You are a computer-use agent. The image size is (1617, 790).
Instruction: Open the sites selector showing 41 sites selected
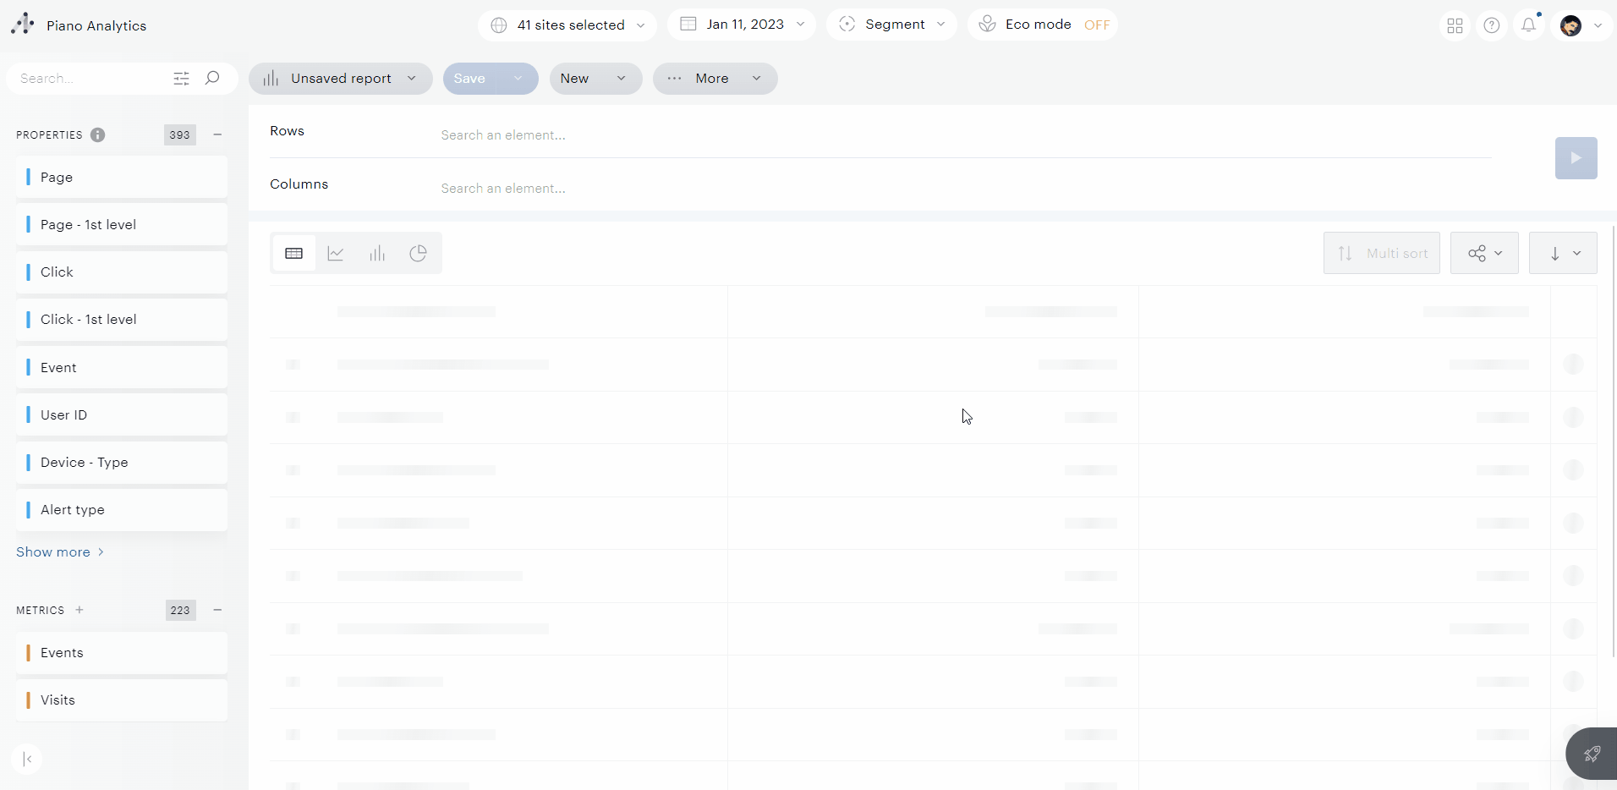[x=566, y=25]
